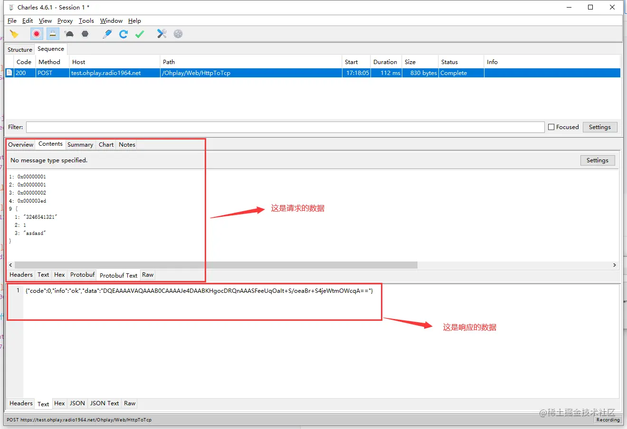Sort by the Size column header
The width and height of the screenshot is (627, 429).
420,62
